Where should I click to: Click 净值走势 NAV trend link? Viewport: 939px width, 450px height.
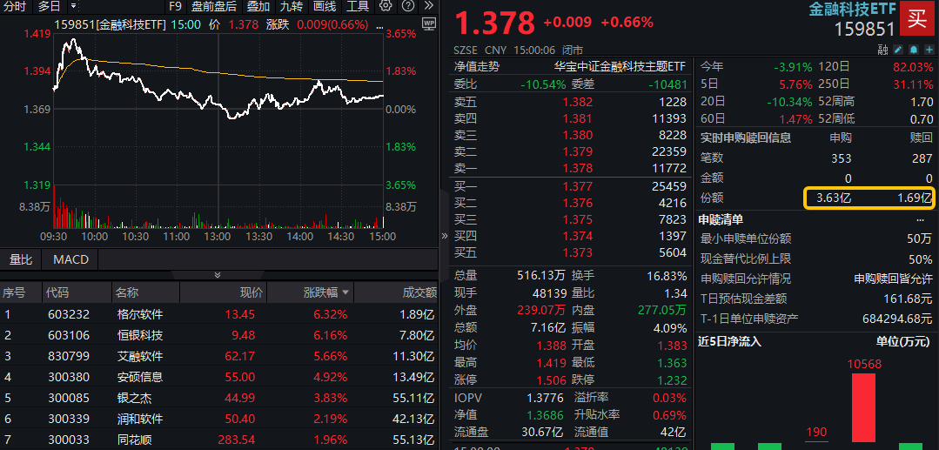477,66
